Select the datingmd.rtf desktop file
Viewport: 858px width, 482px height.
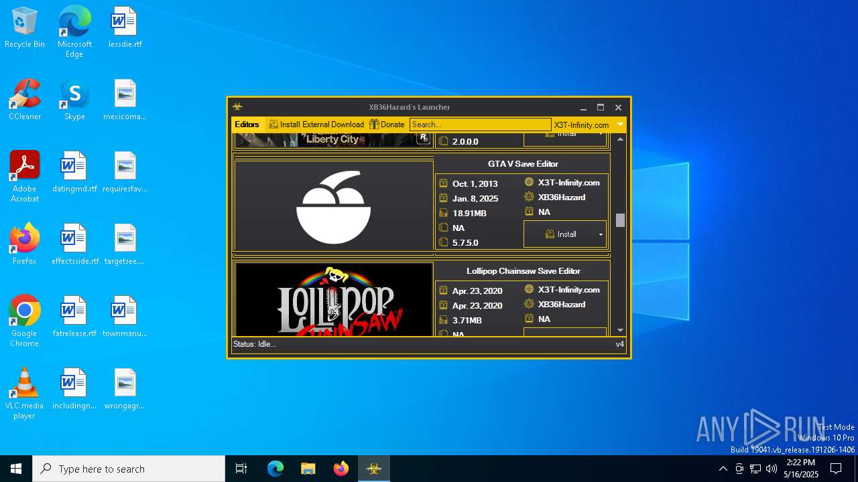74,173
